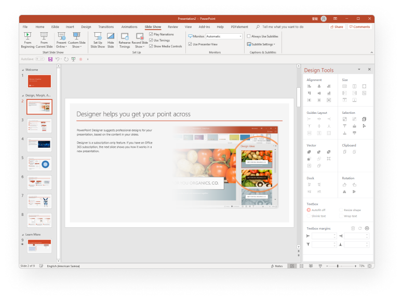Toggle Show Media Controls checkbox
Viewport: 402px width, 300px height.
[151, 46]
